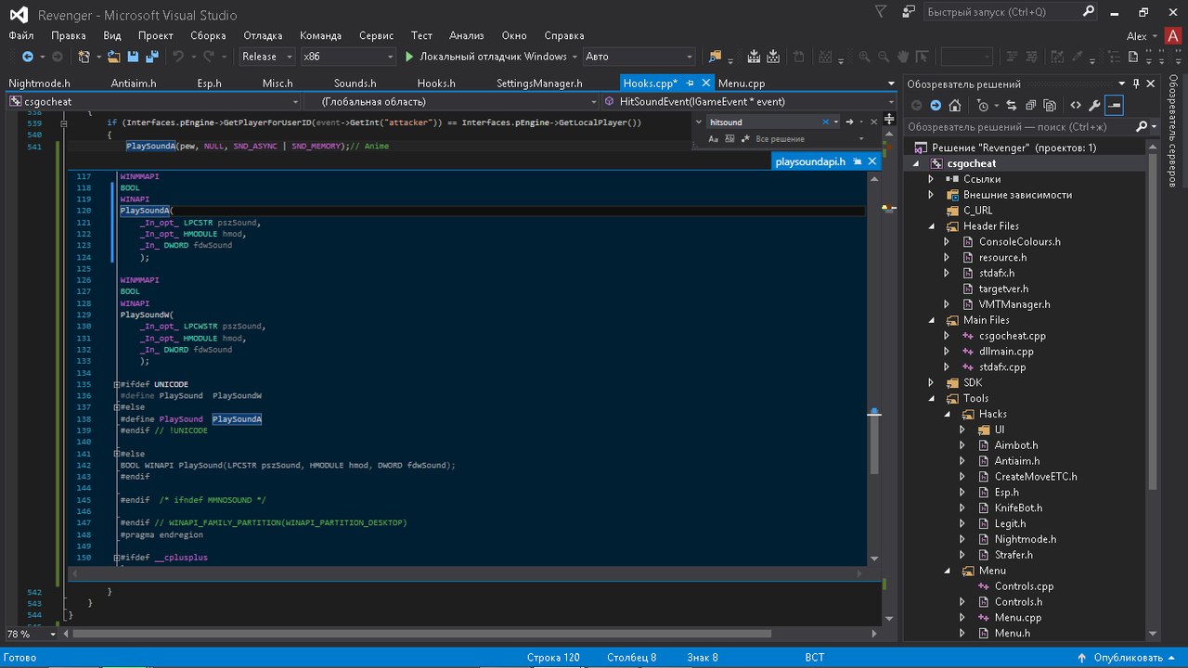The width and height of the screenshot is (1188, 668).
Task: Start the Windows local debugger (green play)
Action: coord(410,57)
